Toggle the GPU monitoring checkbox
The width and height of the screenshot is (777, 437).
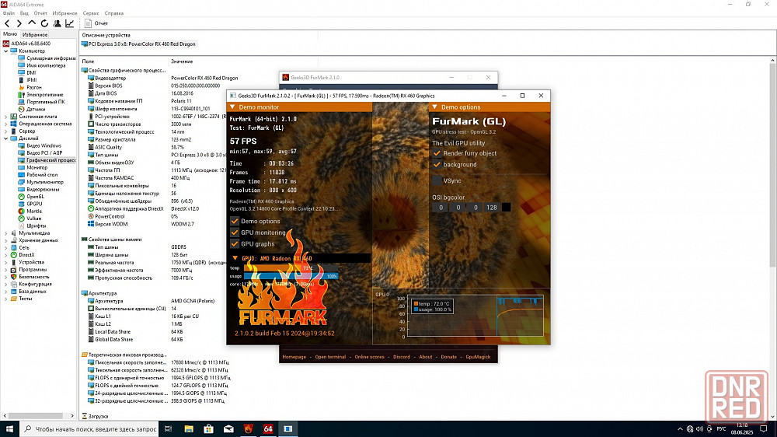point(235,232)
